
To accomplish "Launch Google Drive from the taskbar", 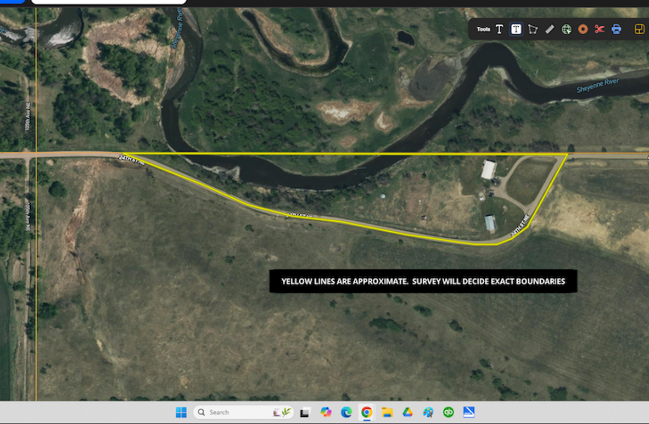I will (407, 412).
